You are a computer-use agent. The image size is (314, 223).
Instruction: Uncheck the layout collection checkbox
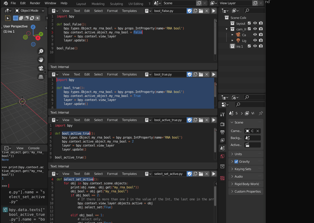point(249,23)
